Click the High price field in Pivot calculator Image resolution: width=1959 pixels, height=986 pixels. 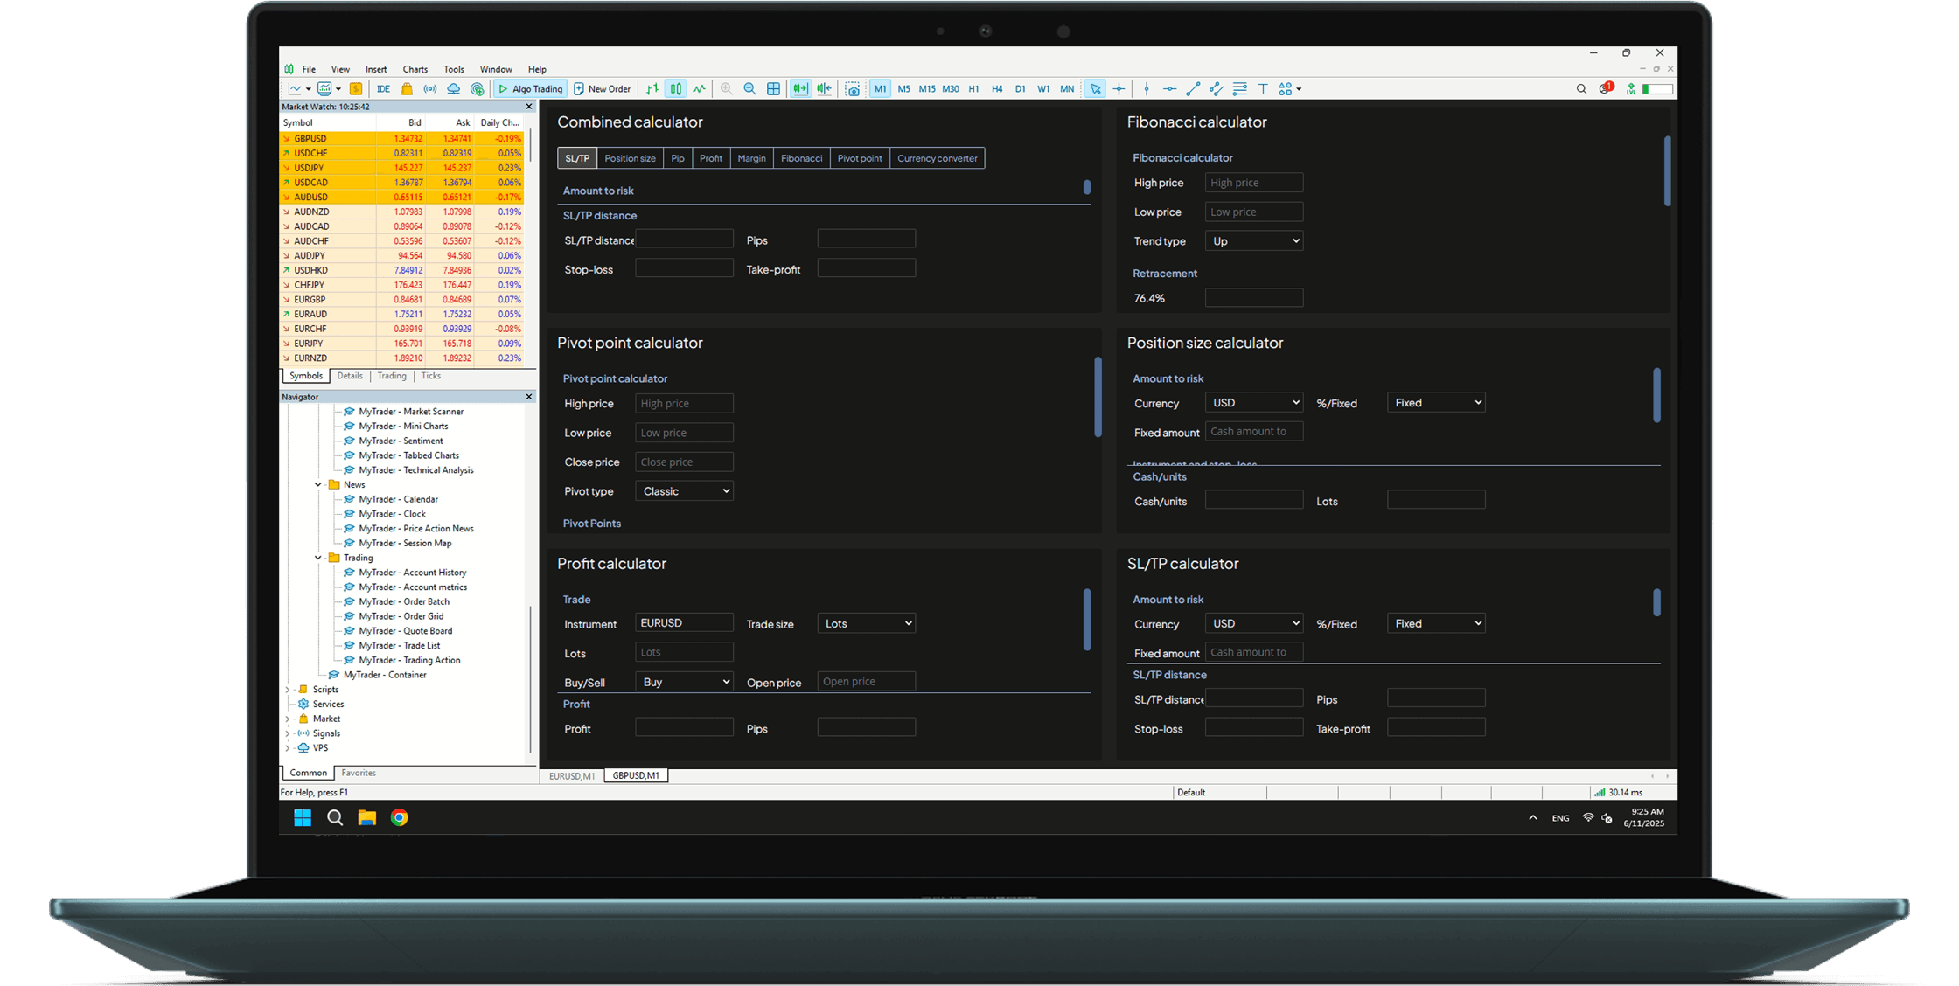[684, 404]
